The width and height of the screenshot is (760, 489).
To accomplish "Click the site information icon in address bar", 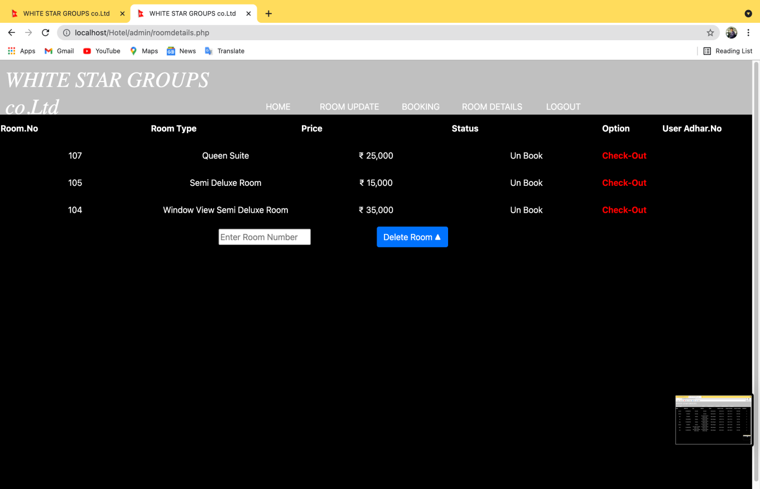I will pos(66,32).
